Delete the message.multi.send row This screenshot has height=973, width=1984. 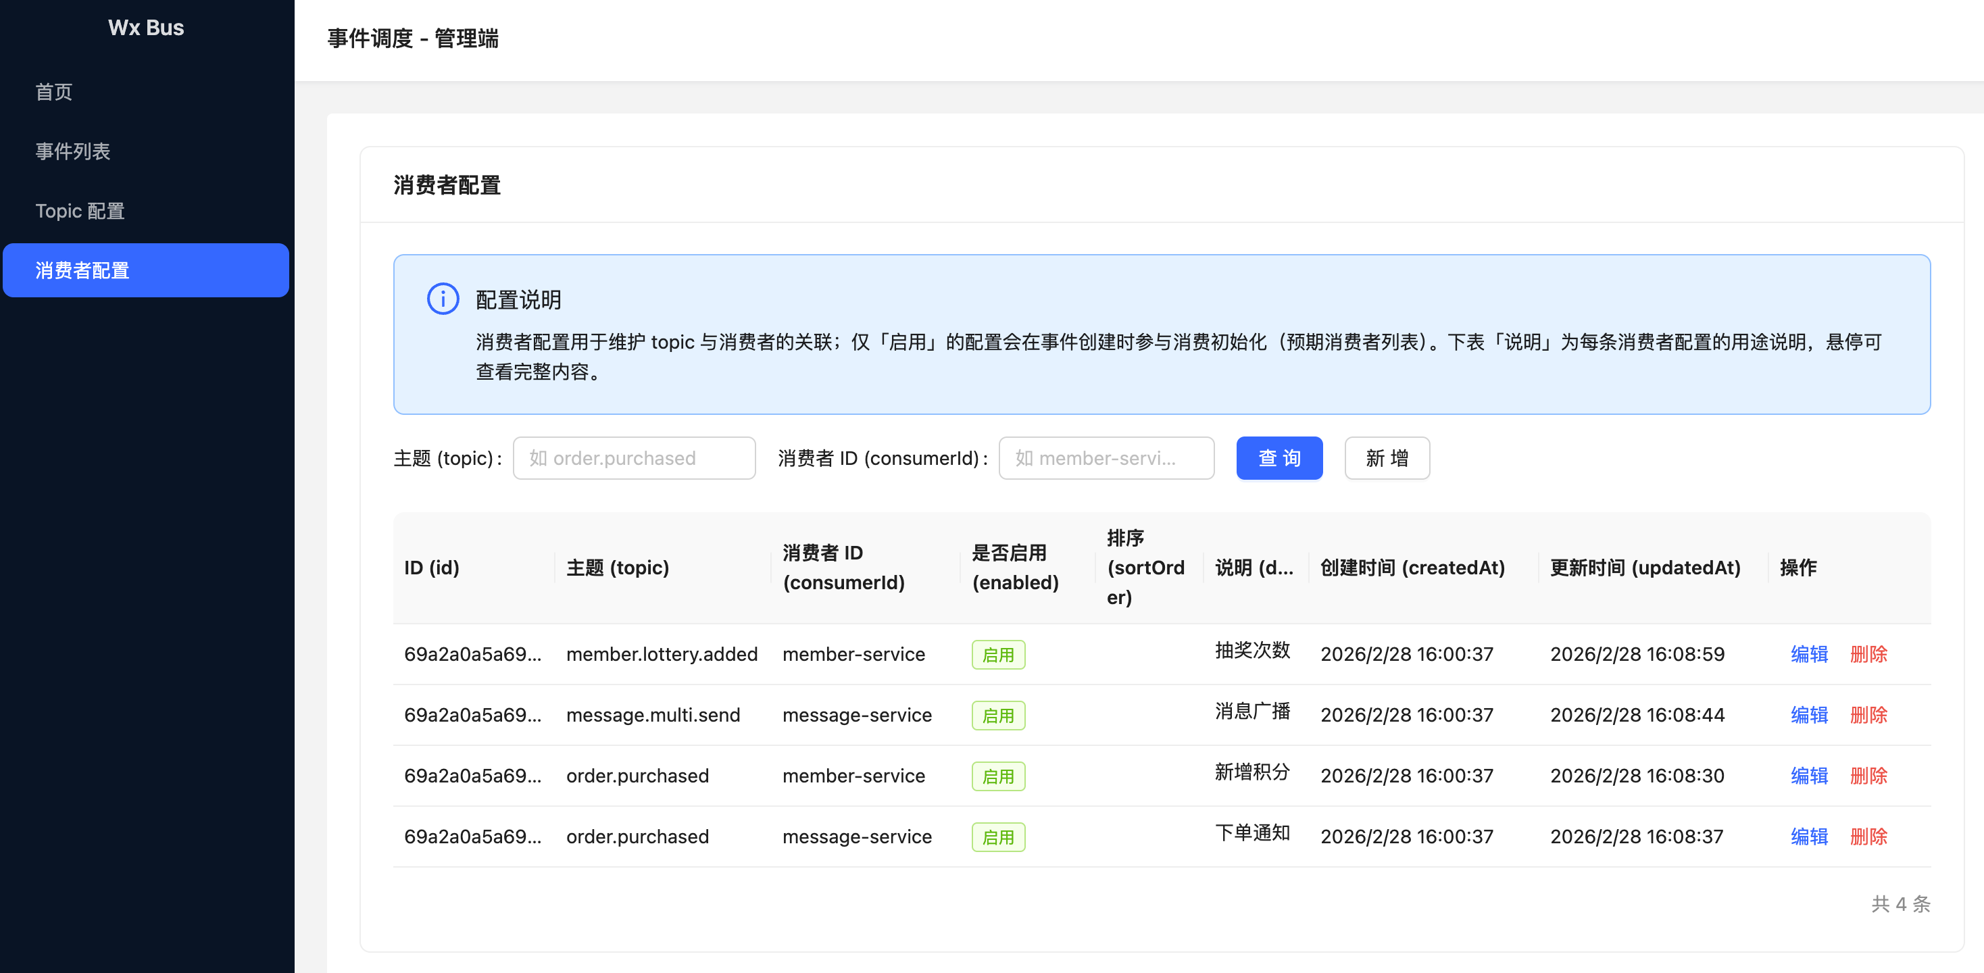click(x=1868, y=715)
